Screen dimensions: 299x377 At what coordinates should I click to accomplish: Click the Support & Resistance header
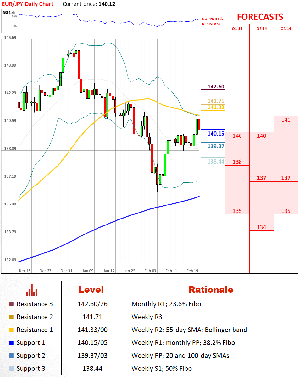pos(213,21)
